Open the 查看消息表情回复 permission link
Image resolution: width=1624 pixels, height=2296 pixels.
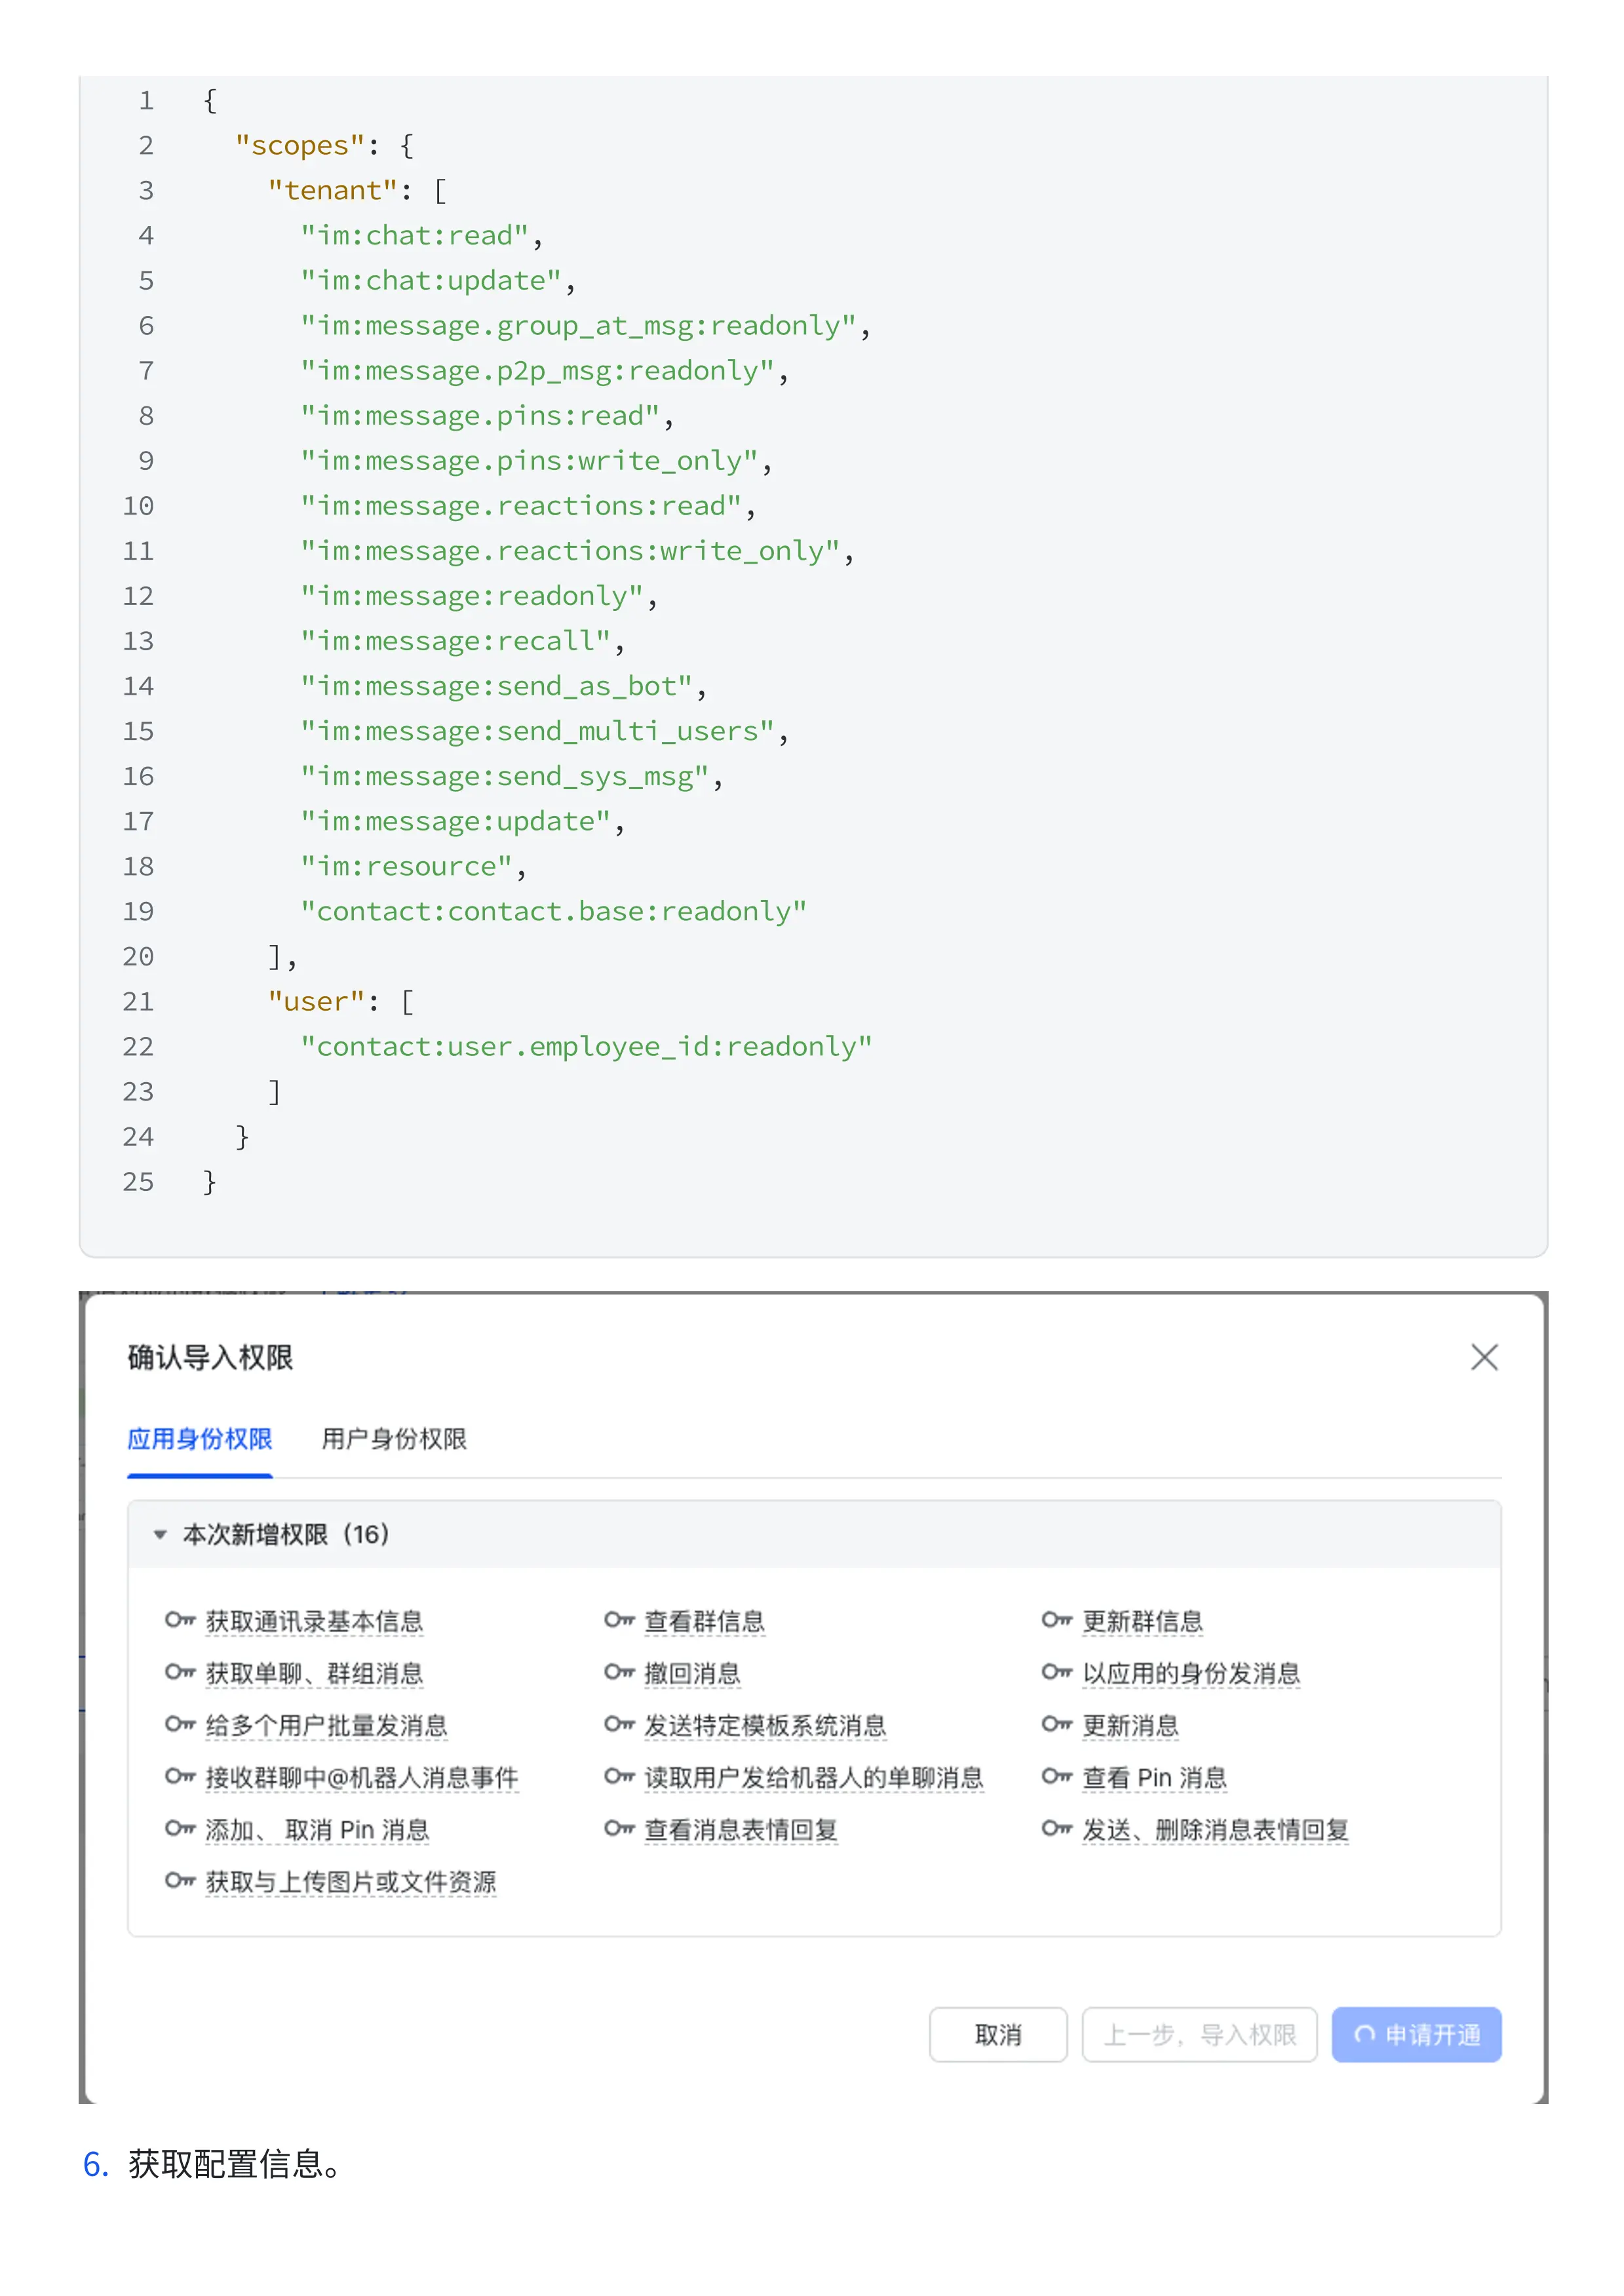click(x=740, y=1830)
